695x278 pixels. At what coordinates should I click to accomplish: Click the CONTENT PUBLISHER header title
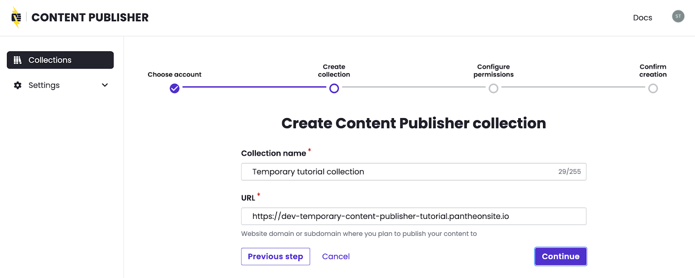[x=90, y=18]
